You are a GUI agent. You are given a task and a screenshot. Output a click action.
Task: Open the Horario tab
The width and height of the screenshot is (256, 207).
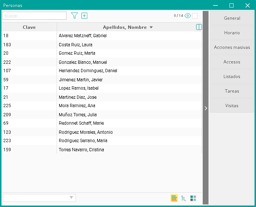coord(232,33)
